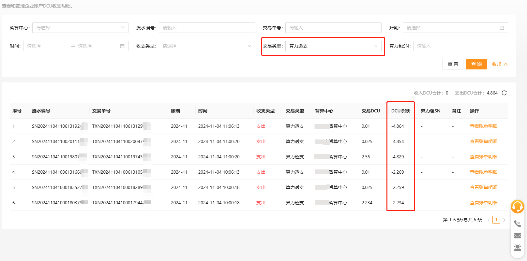Screen dimensions: 527x261
Task: Select page 1 in pagination
Action: 496,220
